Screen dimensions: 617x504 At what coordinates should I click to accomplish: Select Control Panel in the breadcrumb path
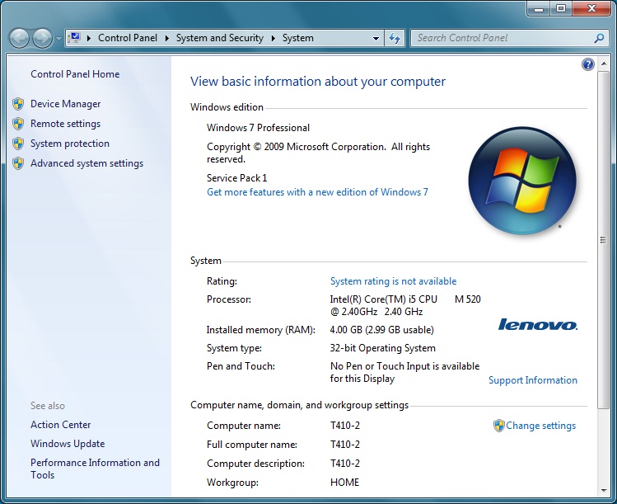click(x=127, y=38)
